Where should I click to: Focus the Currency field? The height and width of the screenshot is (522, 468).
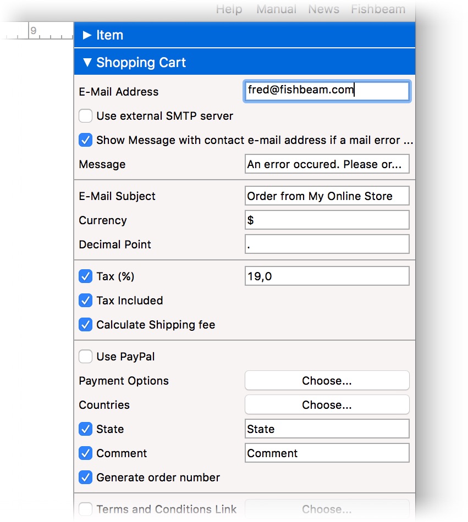(327, 220)
